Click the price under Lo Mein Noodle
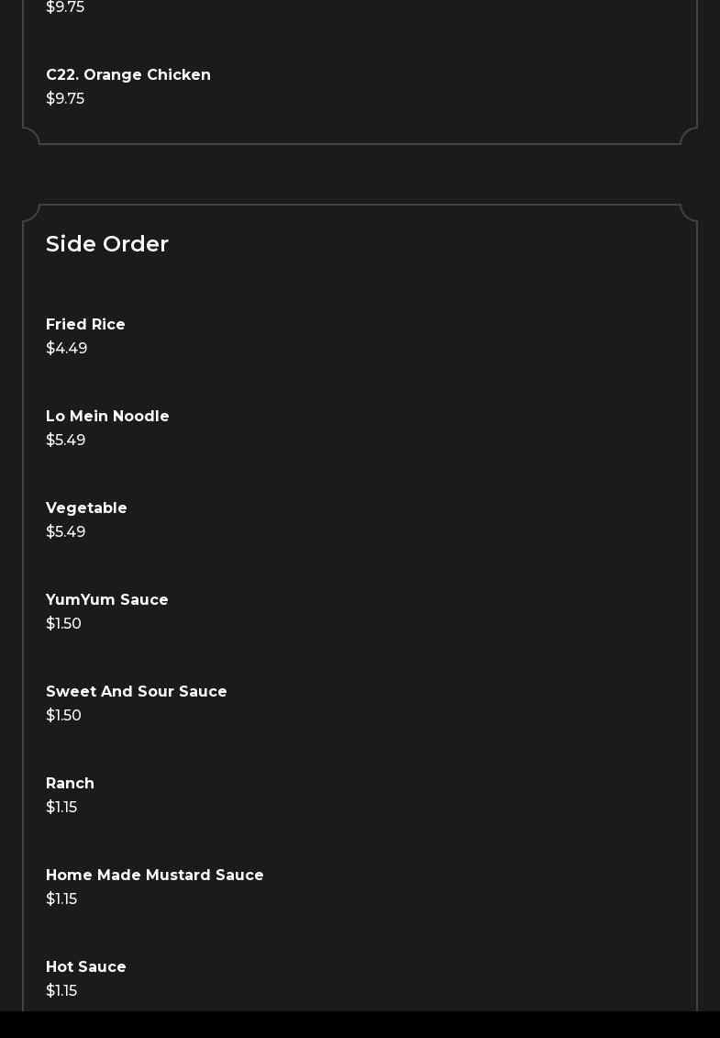This screenshot has height=1038, width=720. pos(66,441)
